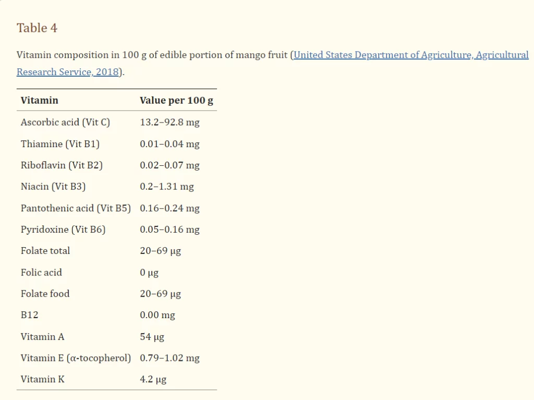Viewport: 534px width, 400px height.
Task: Click the 54 µg Vitamin A value
Action: click(x=152, y=336)
